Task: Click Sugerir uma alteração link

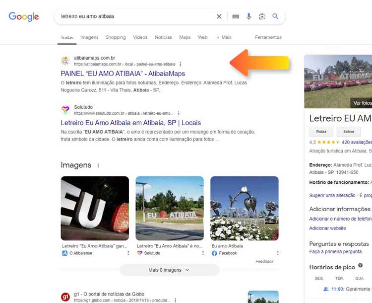Action: (332, 195)
